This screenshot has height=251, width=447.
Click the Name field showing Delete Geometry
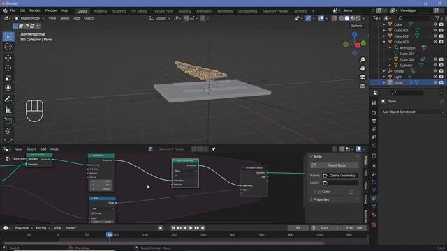pyautogui.click(x=340, y=176)
